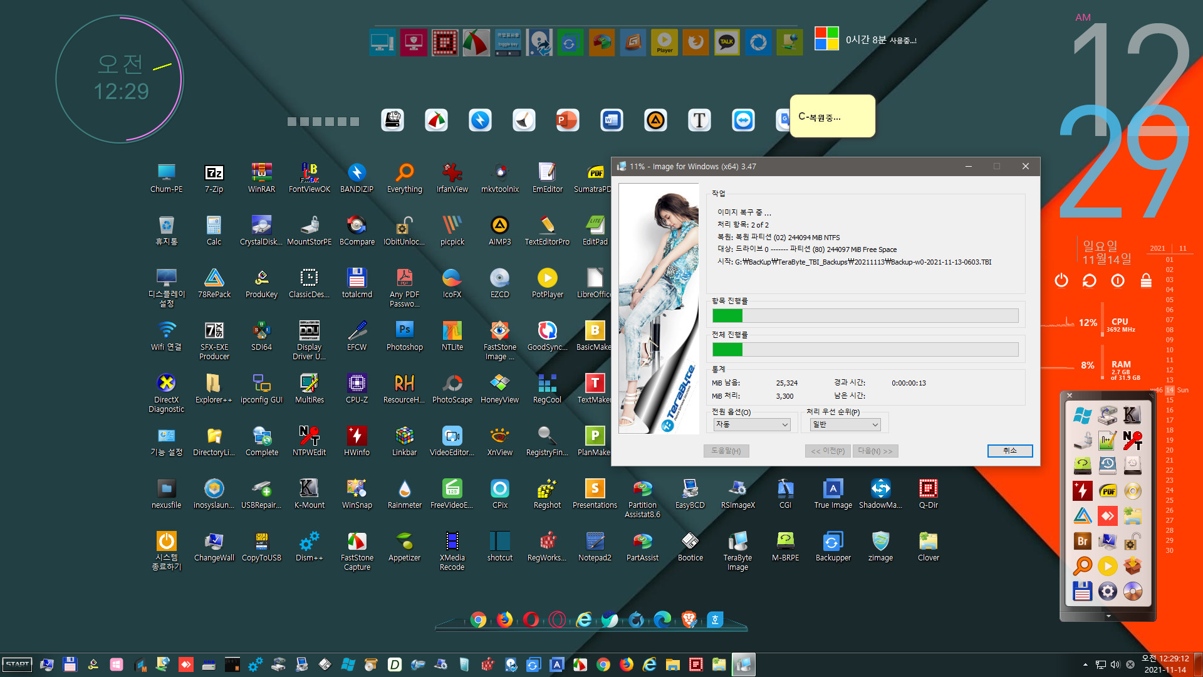Click KakaoTalk icon in top toolbar

[x=727, y=43]
